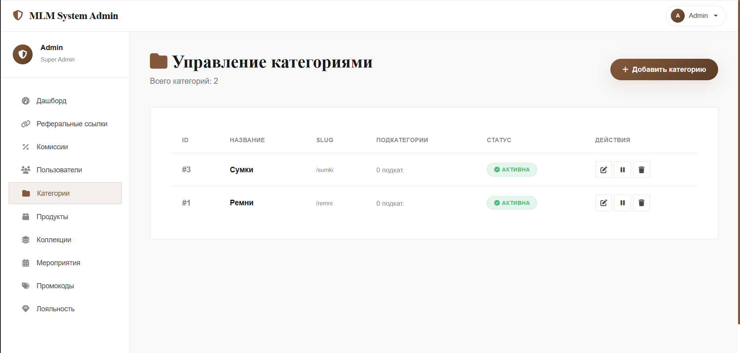The image size is (740, 353).
Task: Click the АКТИВНА badge for Ремни
Action: tap(512, 203)
